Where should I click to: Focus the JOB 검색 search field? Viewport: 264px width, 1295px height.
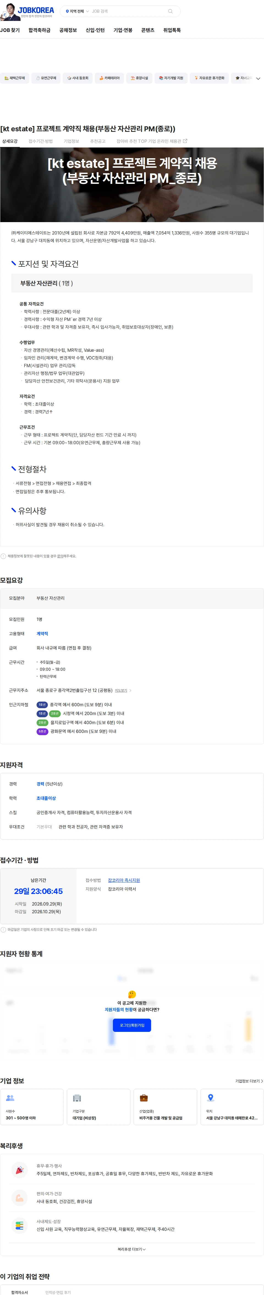tap(128, 11)
